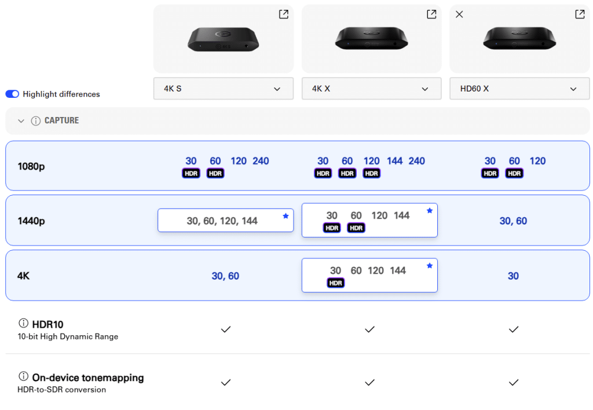Click the 4K X device thumbnail
This screenshot has width=593, height=410.
[x=371, y=38]
